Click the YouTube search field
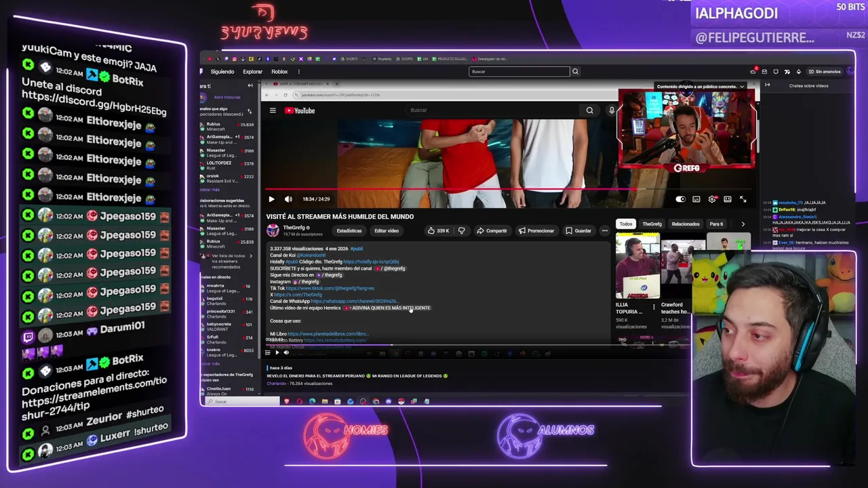 pyautogui.click(x=494, y=110)
